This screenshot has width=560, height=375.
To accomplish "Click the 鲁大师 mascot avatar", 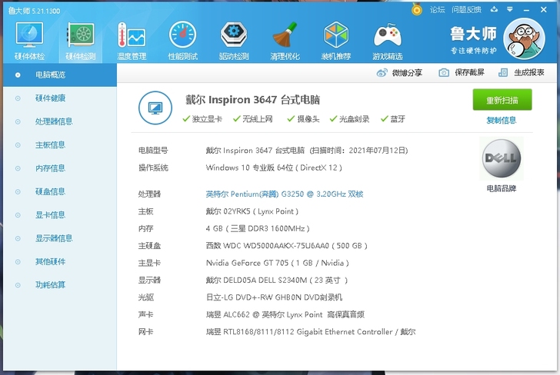I will coord(524,39).
